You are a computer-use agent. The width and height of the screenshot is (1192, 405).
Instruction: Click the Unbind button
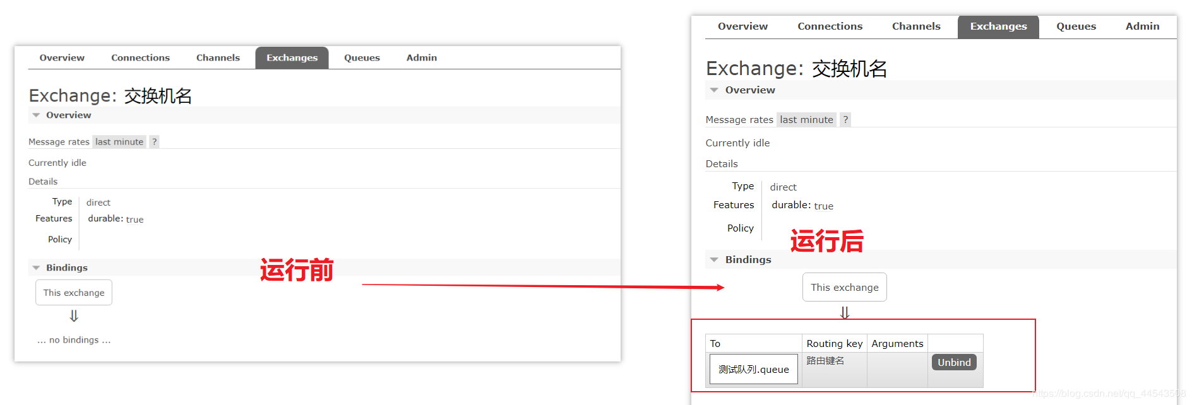[x=954, y=362]
